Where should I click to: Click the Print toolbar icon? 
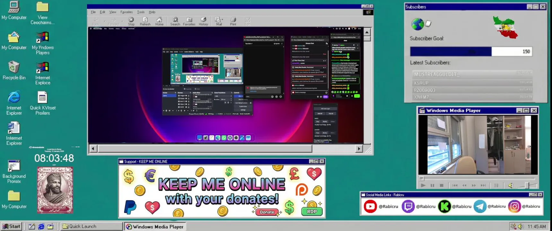click(x=233, y=21)
